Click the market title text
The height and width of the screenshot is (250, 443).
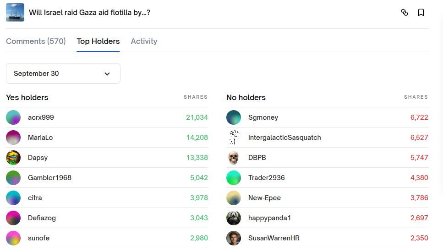click(89, 12)
